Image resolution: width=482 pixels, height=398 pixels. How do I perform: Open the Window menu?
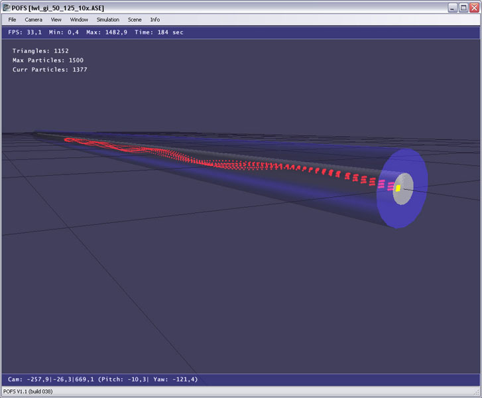pos(79,20)
